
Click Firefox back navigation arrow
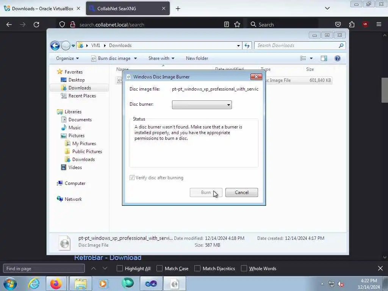tap(9, 25)
